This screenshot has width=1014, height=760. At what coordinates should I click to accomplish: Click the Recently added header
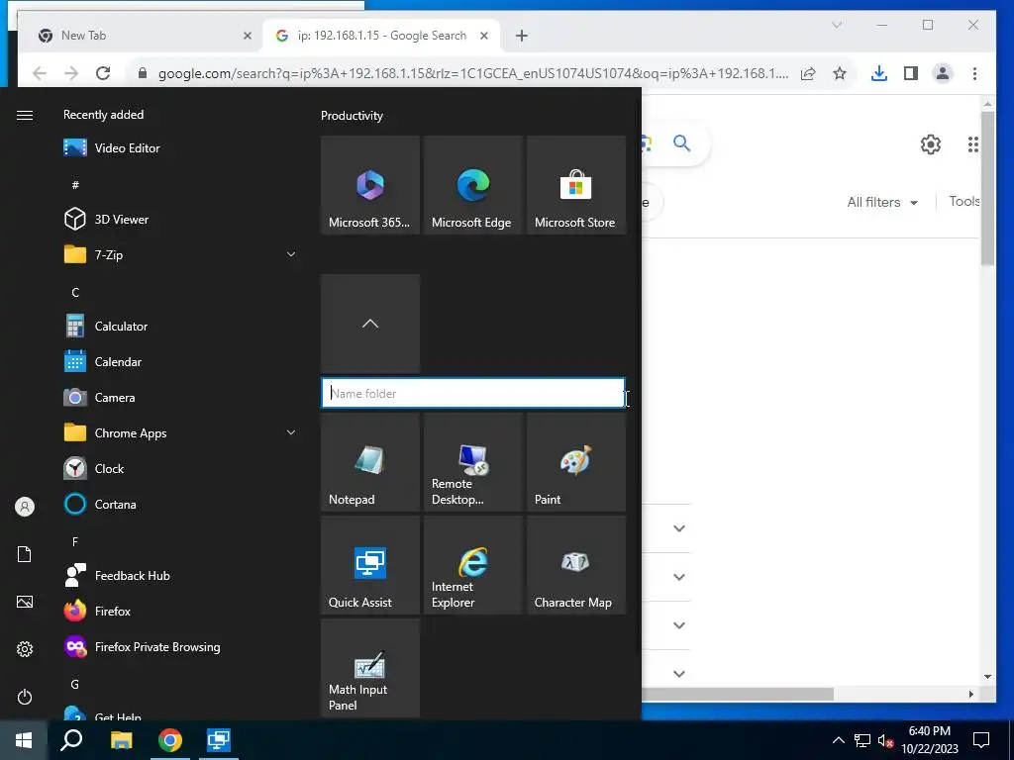103,115
